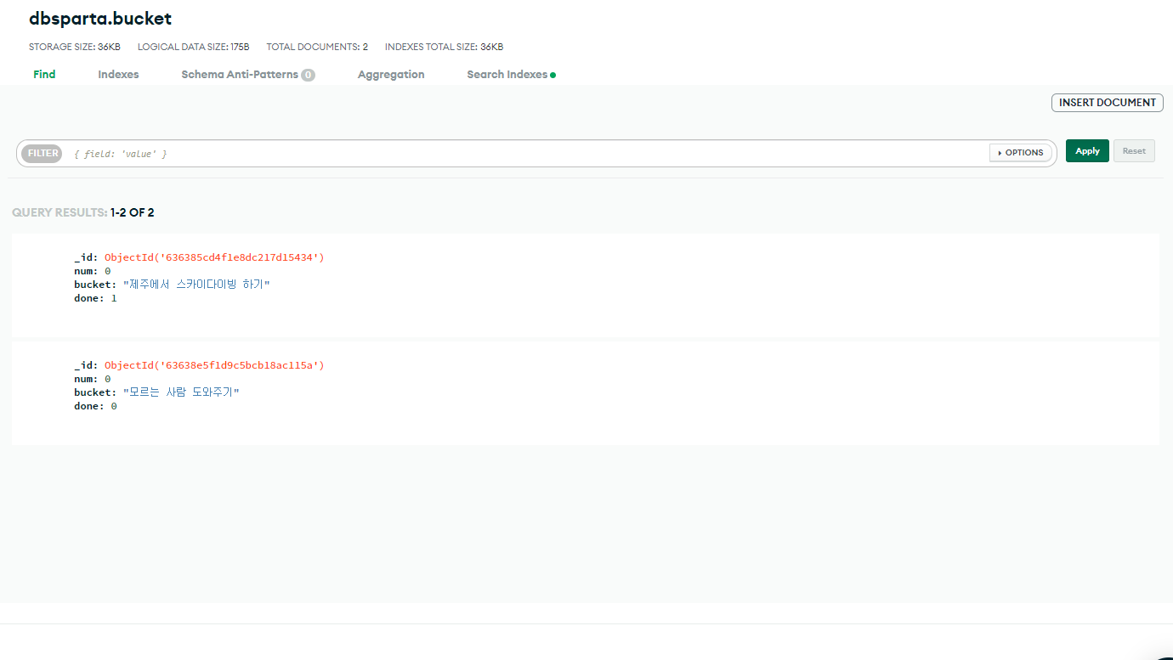The height and width of the screenshot is (660, 1173).
Task: Click bucket value "모르는 사람 도와주기"
Action: 181,393
